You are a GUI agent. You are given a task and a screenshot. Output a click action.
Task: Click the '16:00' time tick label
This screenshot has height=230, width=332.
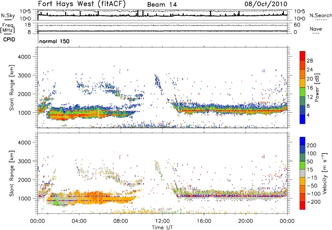[204, 221]
